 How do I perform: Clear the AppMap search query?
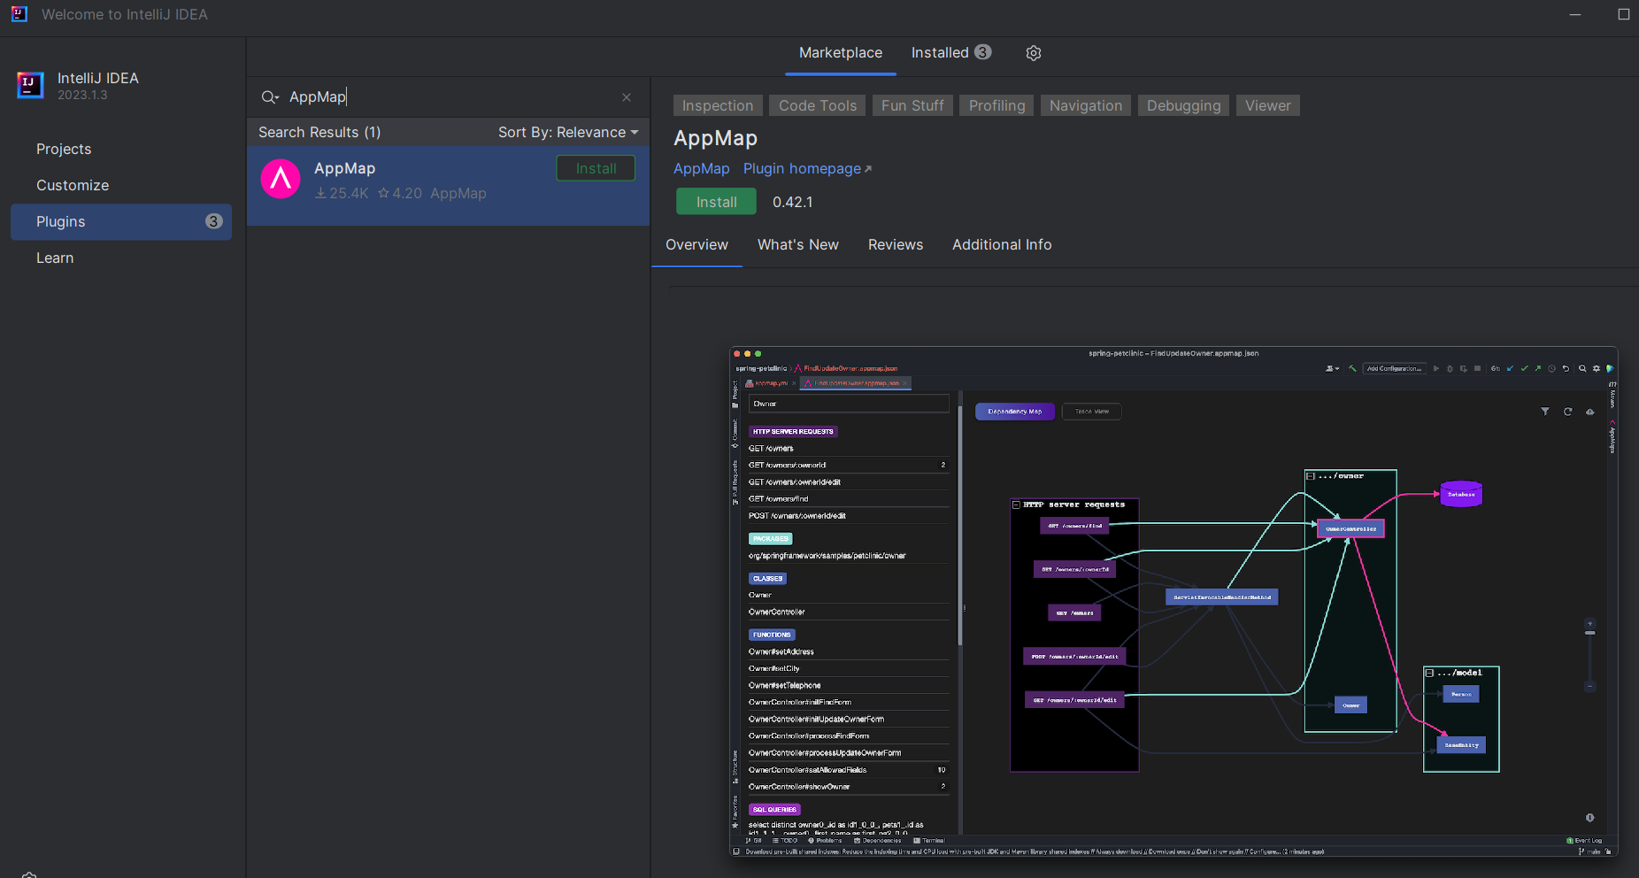[x=627, y=96]
